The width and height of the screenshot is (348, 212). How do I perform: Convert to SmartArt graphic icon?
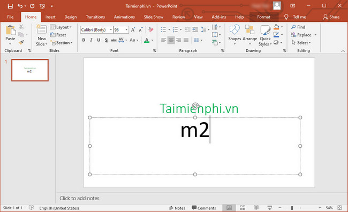coord(215,42)
